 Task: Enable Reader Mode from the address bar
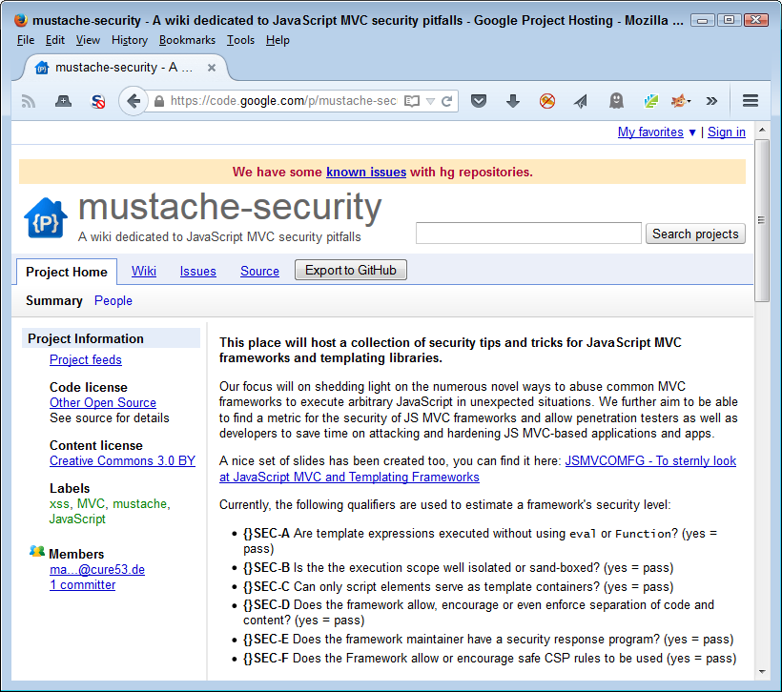(411, 100)
